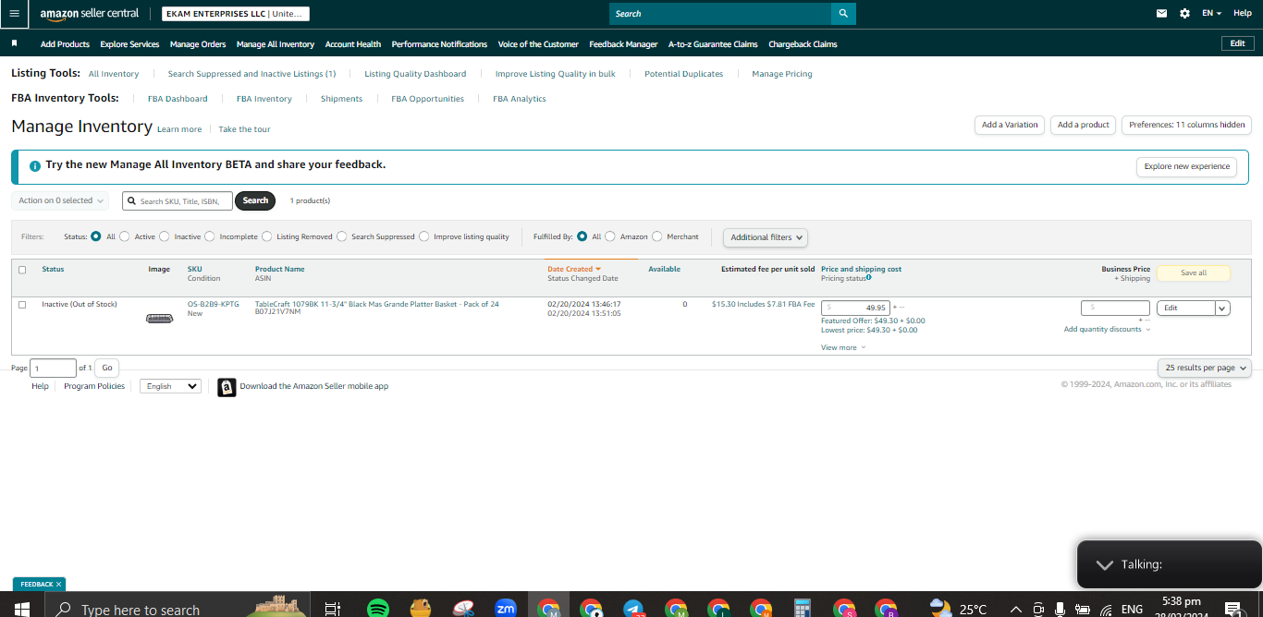Image resolution: width=1263 pixels, height=617 pixels.
Task: Change 25 results per page dropdown
Action: [x=1204, y=368]
